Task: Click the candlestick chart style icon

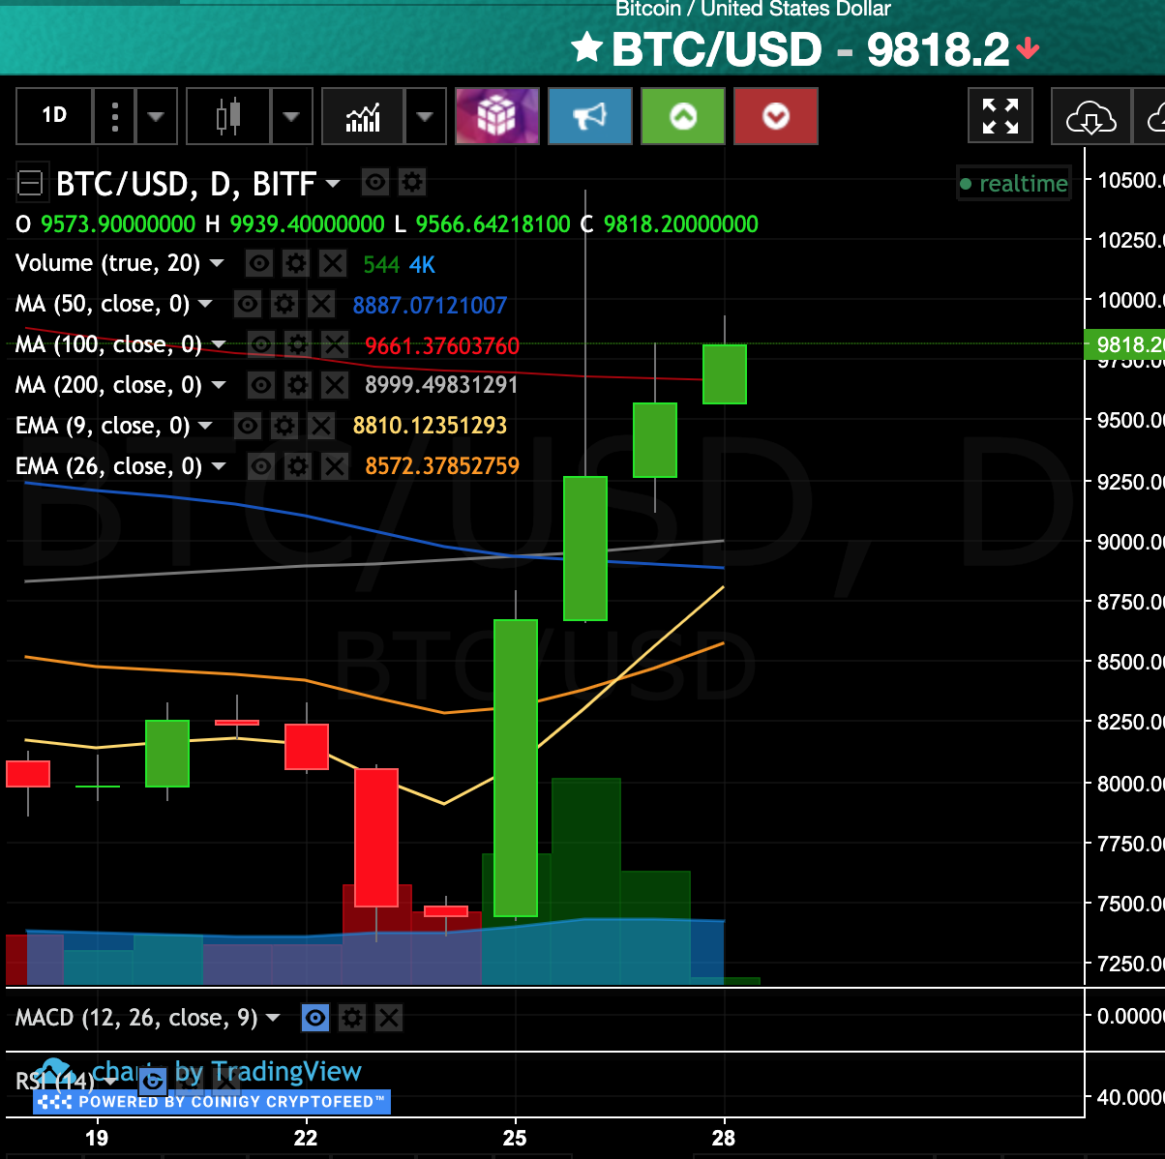Action: pos(228,116)
